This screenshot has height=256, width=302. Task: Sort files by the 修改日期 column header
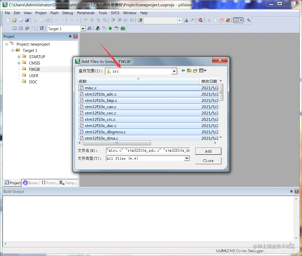coord(209,81)
